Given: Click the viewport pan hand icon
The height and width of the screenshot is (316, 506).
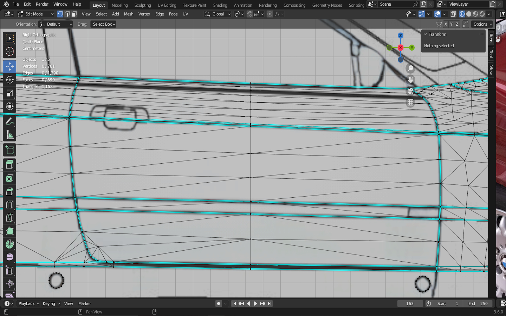Looking at the screenshot, I should click(x=410, y=80).
